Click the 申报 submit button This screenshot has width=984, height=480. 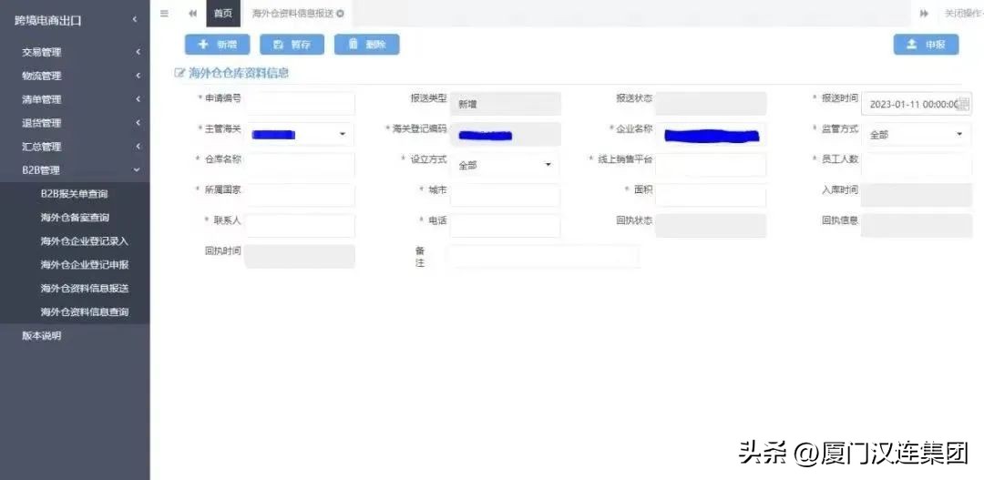pyautogui.click(x=927, y=45)
